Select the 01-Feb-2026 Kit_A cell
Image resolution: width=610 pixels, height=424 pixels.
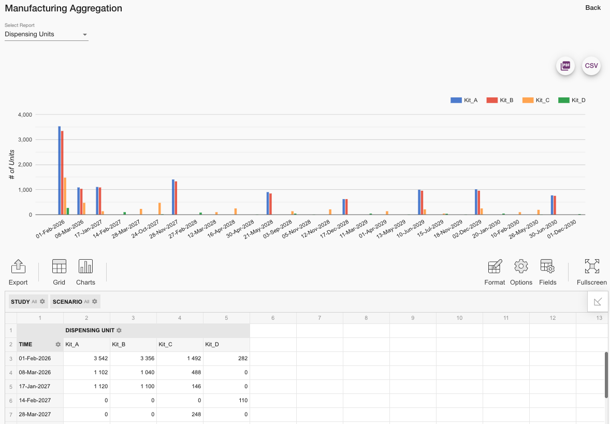click(86, 358)
